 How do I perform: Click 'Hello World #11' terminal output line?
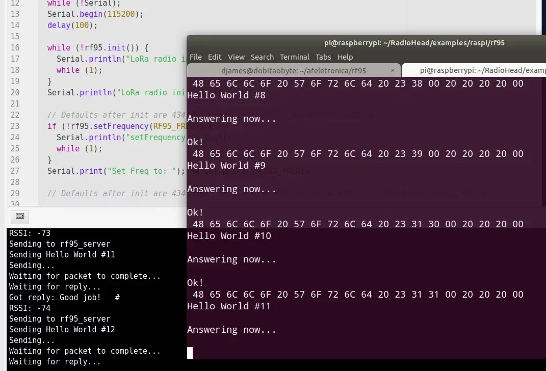tap(229, 306)
